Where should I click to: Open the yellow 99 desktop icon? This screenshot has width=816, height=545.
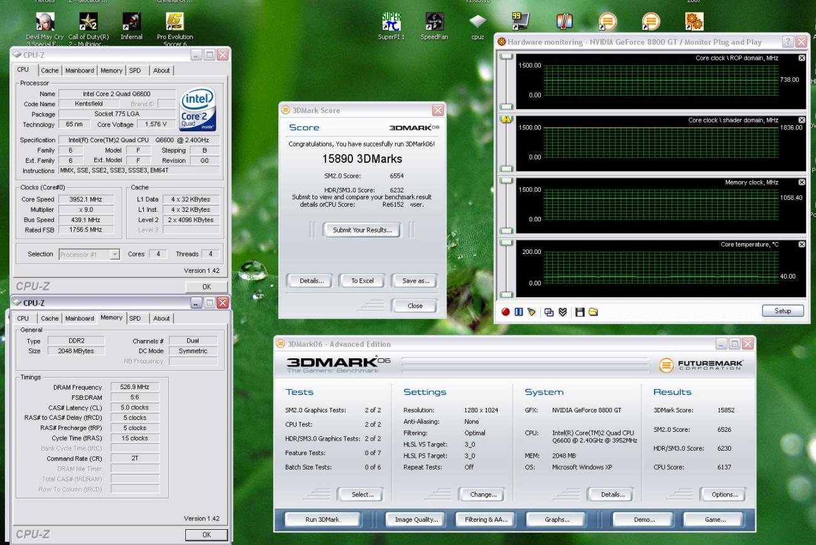coord(521,22)
